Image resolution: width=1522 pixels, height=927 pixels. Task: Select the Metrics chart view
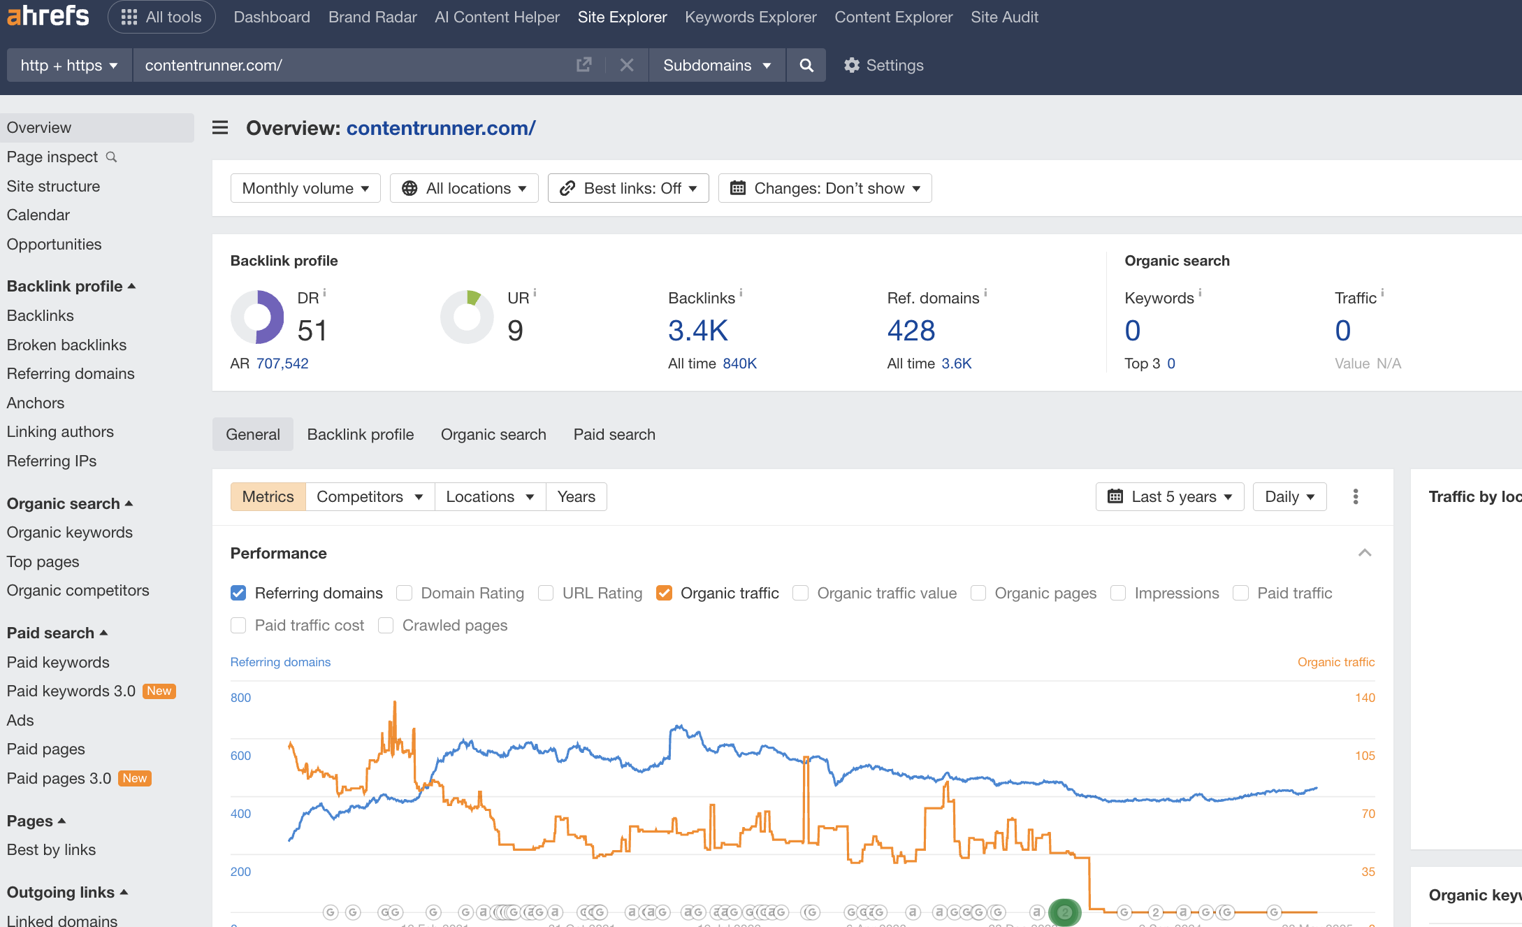click(268, 496)
